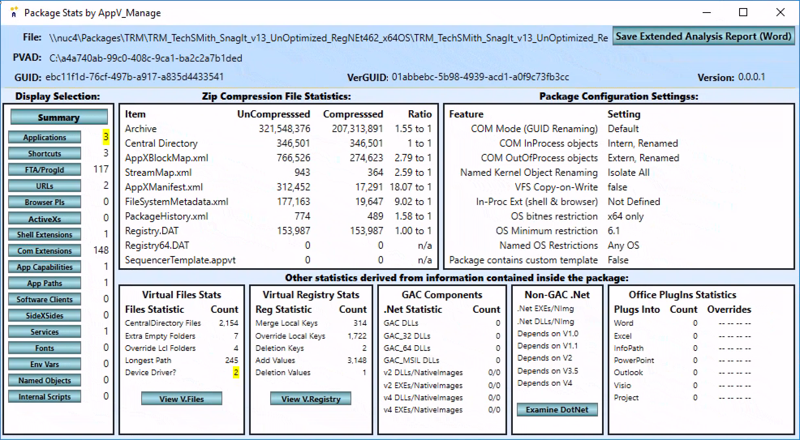
Task: Click the CentralDirectory Files statistic
Action: (x=182, y=323)
